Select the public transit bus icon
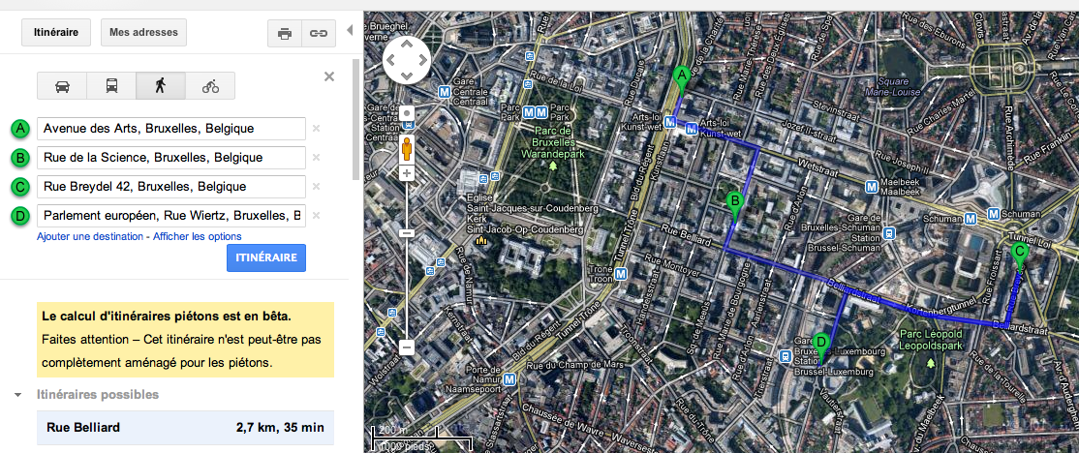Viewport: 1079px width, 453px height. click(x=111, y=86)
